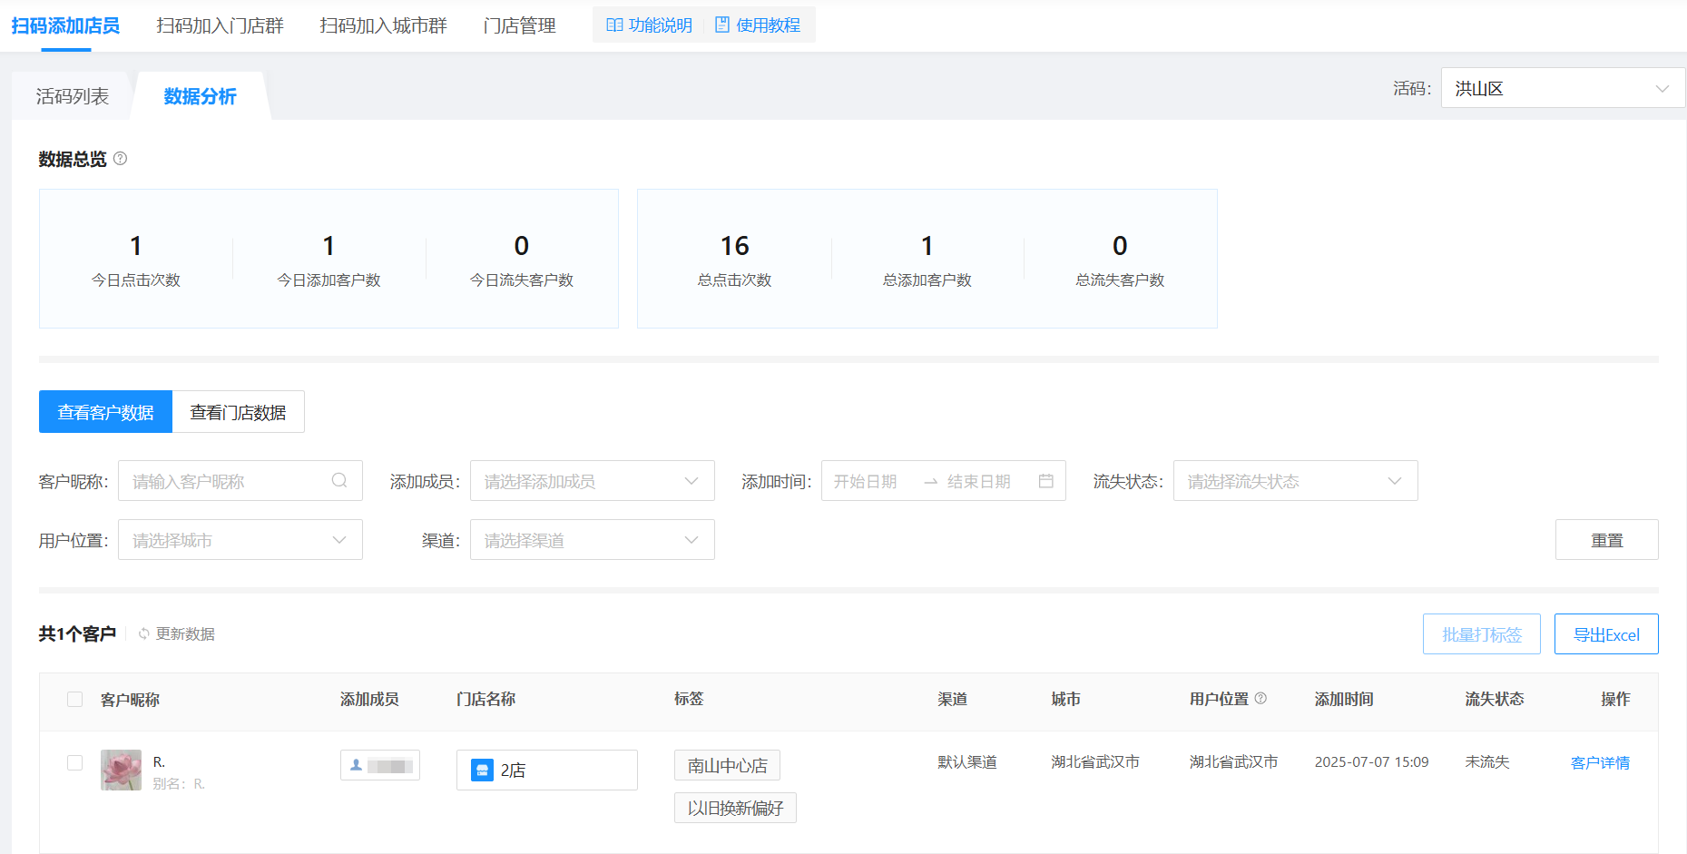The image size is (1687, 854).
Task: Open the 渠道 filter dropdown
Action: pos(592,540)
